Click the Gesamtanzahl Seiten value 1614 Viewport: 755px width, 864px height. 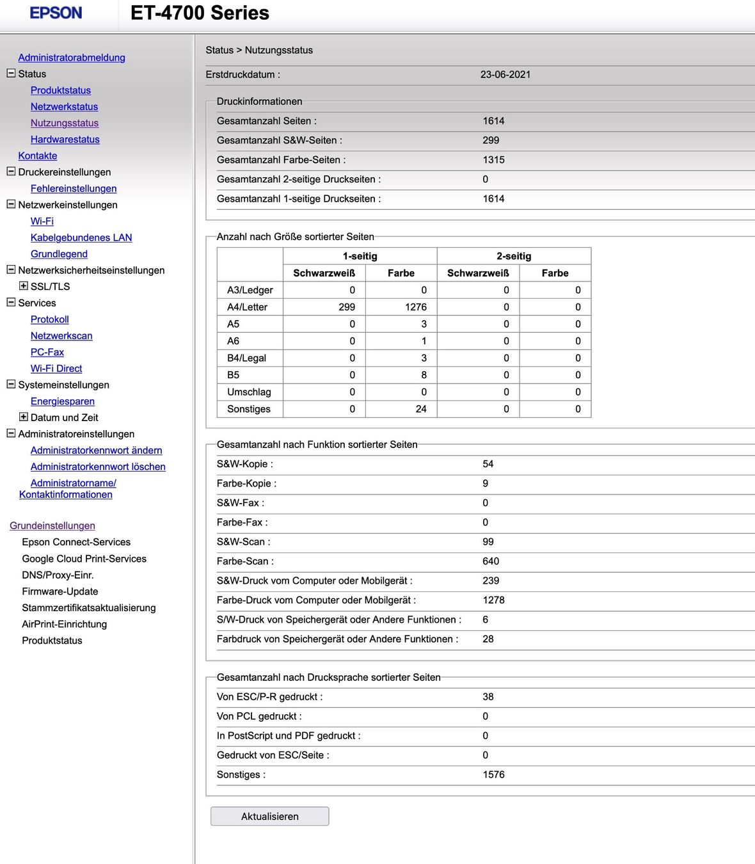click(x=493, y=121)
